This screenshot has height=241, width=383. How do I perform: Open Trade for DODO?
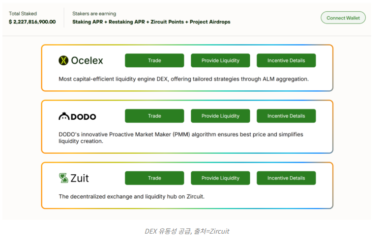(x=154, y=116)
